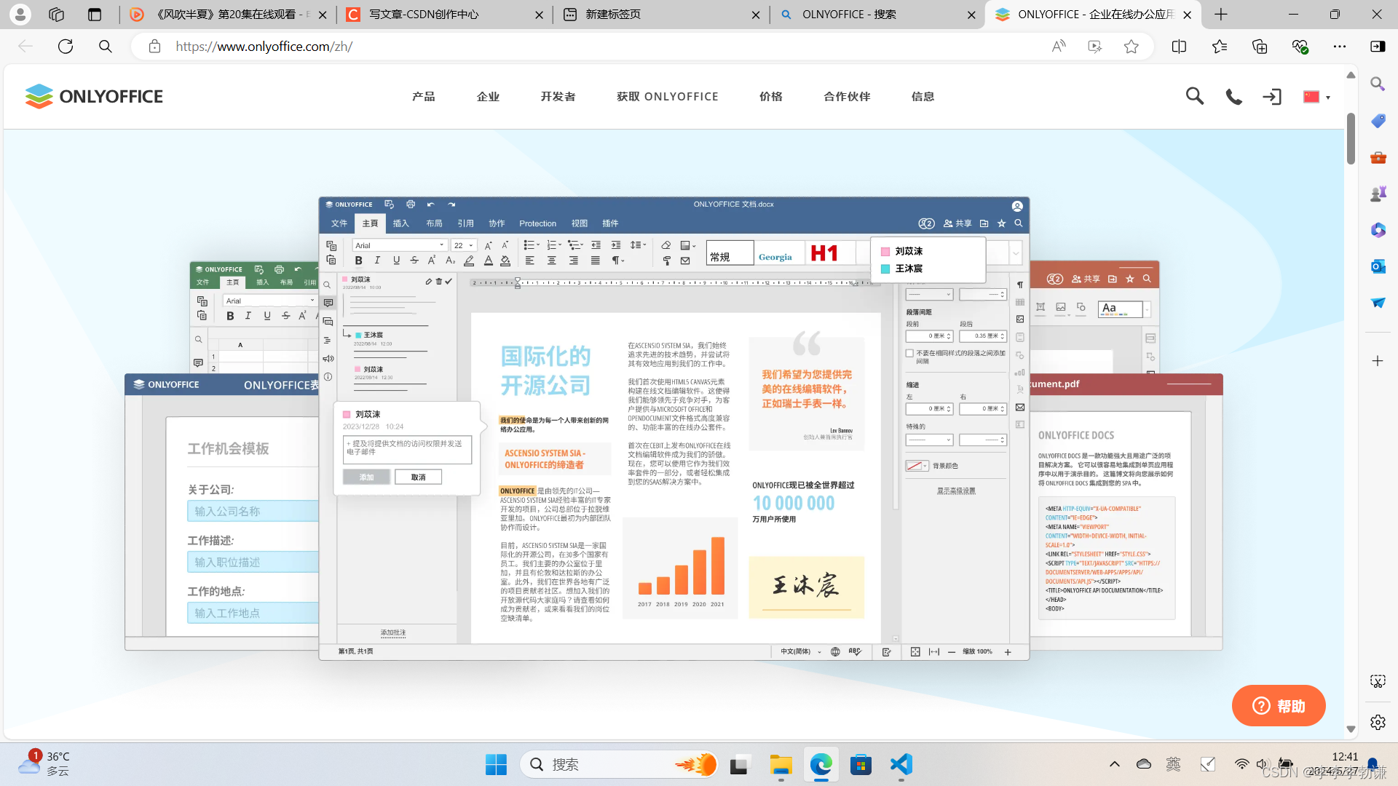The height and width of the screenshot is (786, 1398).
Task: Click the orange 帮助 help button
Action: (x=1279, y=705)
